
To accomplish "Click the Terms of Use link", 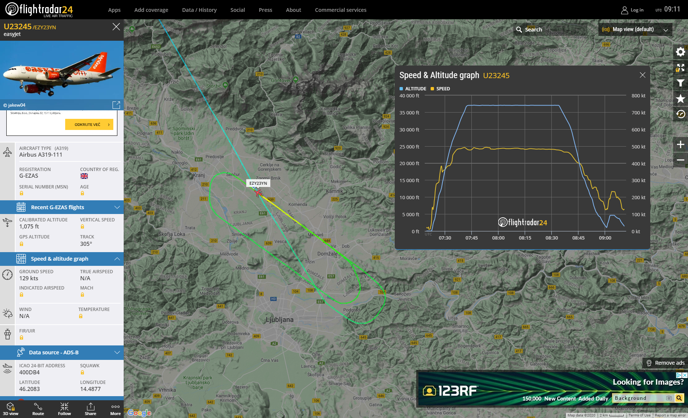I will coord(639,415).
